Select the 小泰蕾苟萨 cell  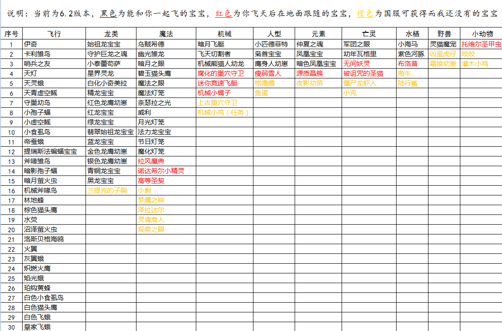[x=111, y=64]
